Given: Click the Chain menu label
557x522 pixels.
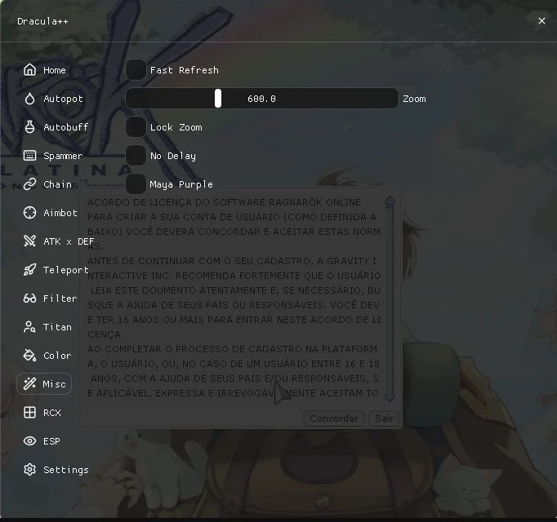Looking at the screenshot, I should pos(57,184).
